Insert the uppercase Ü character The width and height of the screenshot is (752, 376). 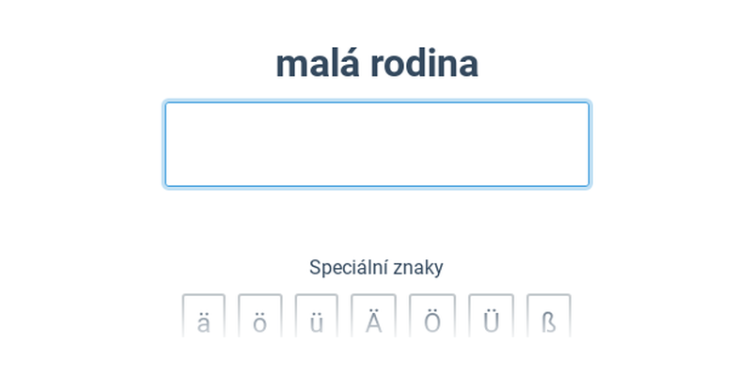click(491, 317)
